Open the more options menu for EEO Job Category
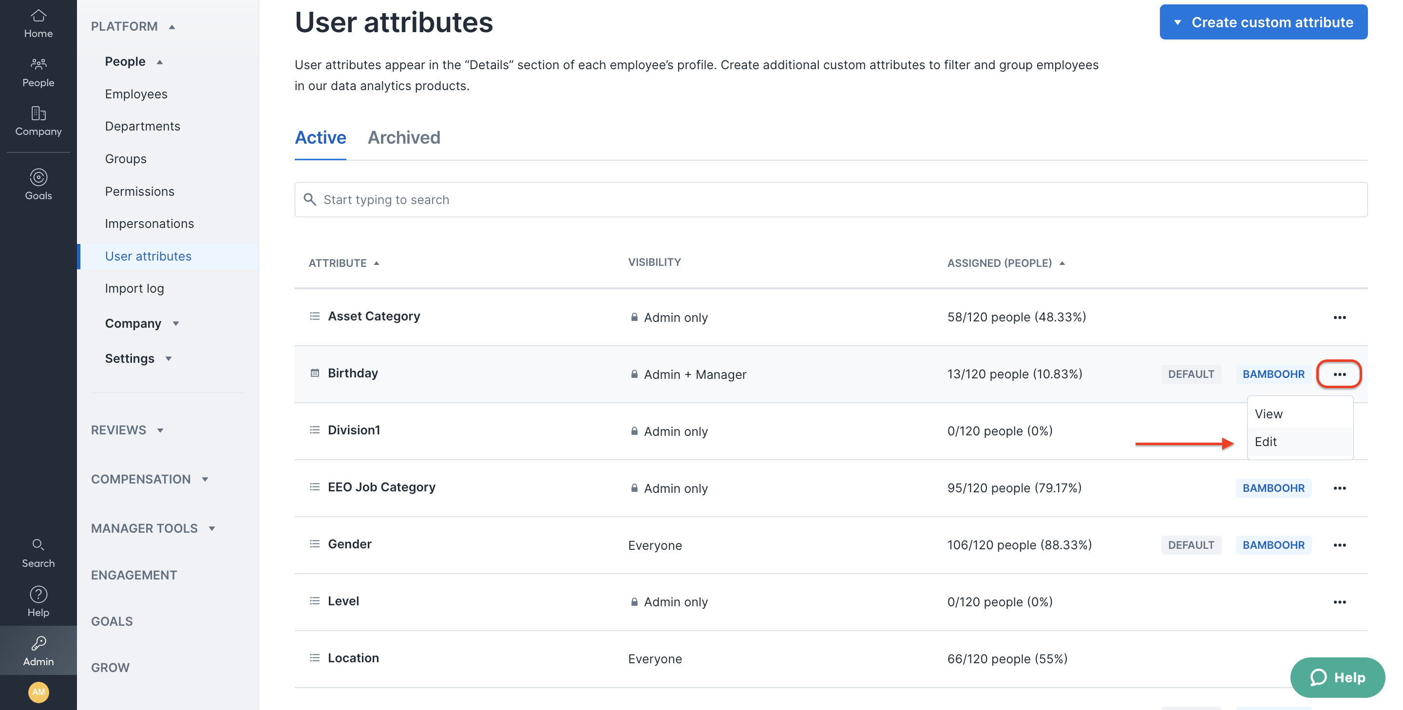 tap(1339, 488)
